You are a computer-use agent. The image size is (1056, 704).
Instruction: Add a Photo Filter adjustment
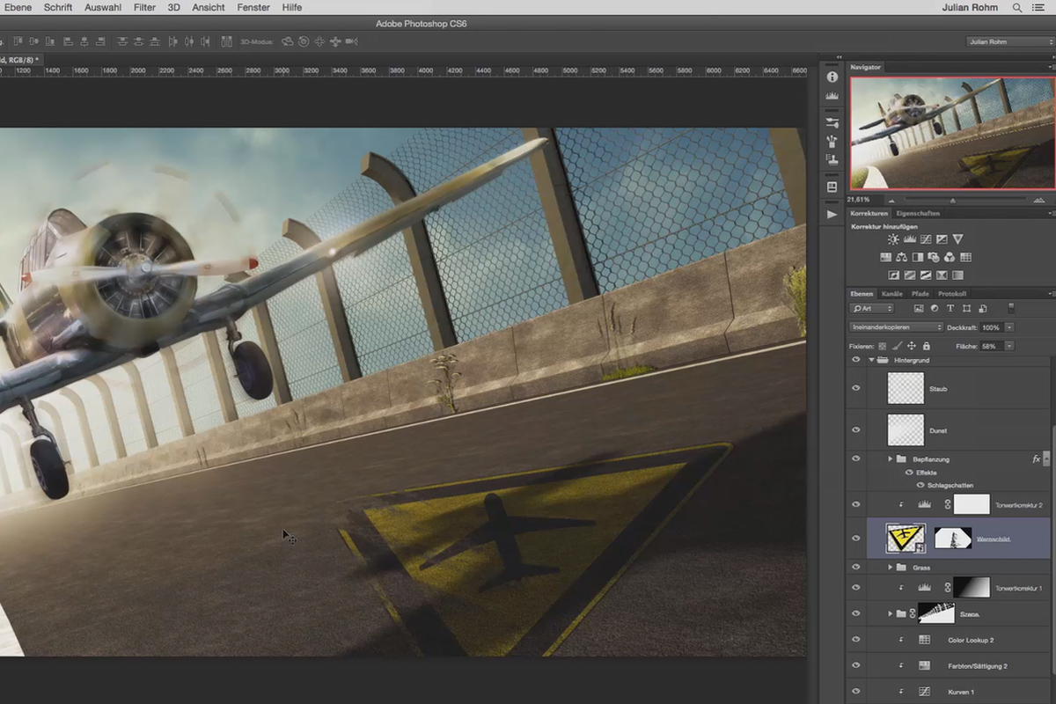click(934, 257)
